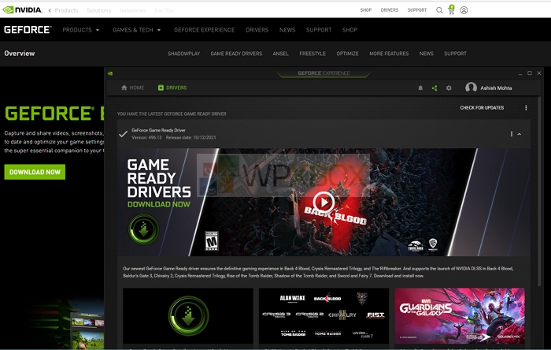
Task: Go to the FREESTYLE section
Action: [x=312, y=54]
